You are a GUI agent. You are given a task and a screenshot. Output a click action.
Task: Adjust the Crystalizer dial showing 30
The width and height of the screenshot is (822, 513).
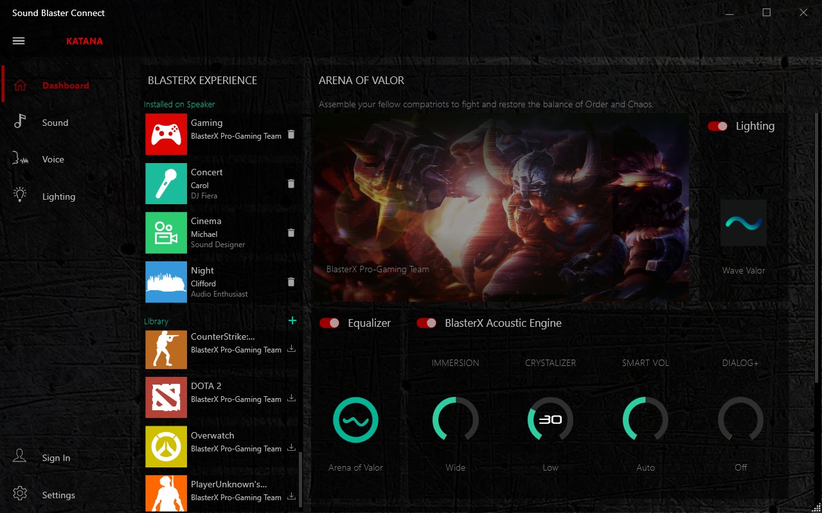pyautogui.click(x=550, y=420)
